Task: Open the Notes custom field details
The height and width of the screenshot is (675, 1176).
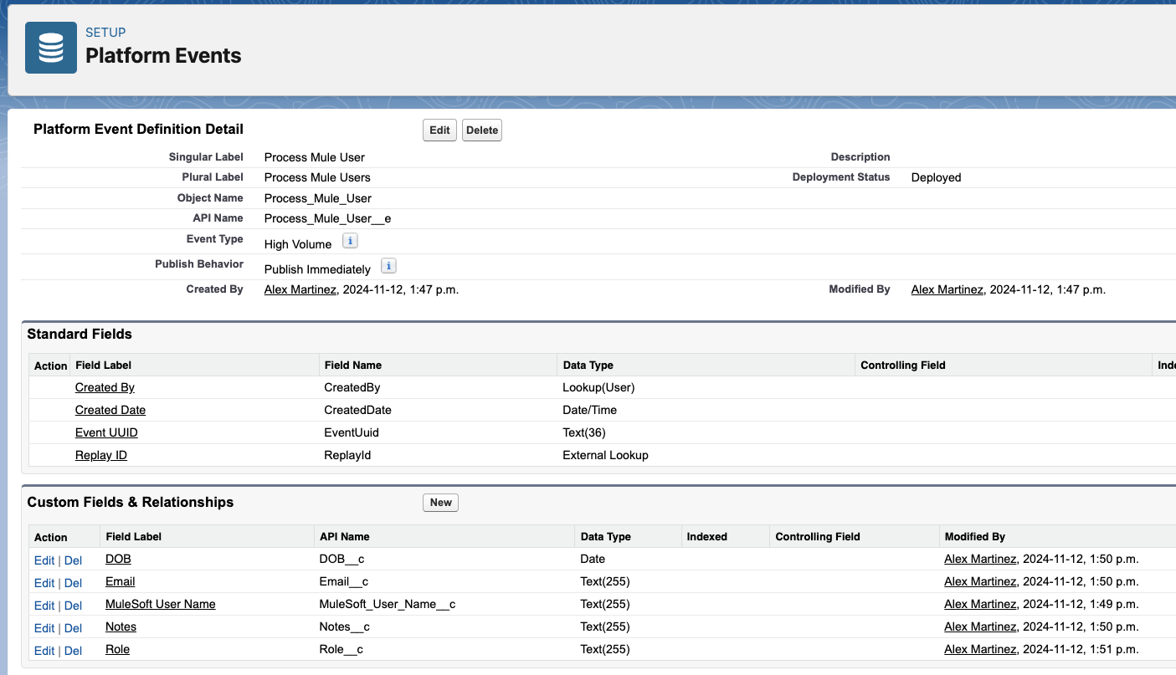Action: tap(120, 626)
